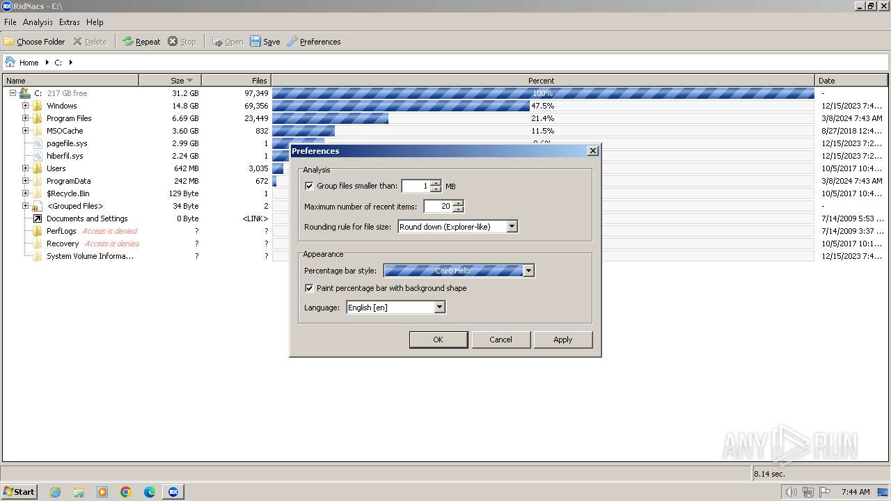The height and width of the screenshot is (501, 891).
Task: Open the File menu
Action: pyautogui.click(x=10, y=22)
